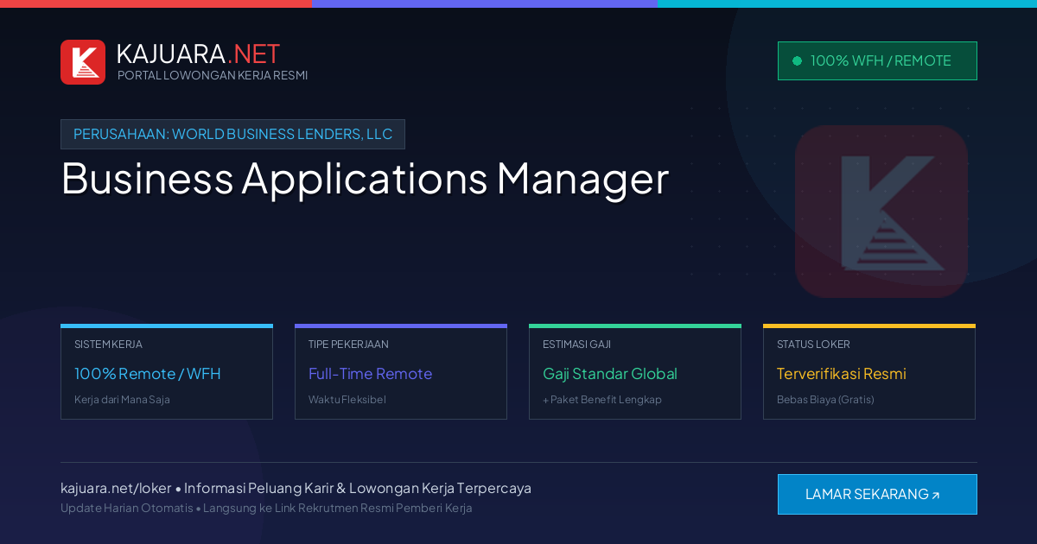The image size is (1037, 544).
Task: Open the Tipe Pekerjaan Full-Time Remote card
Action: (401, 372)
